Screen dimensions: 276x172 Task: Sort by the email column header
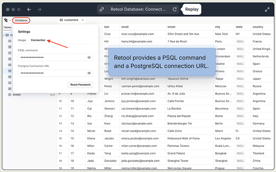click(x=125, y=27)
